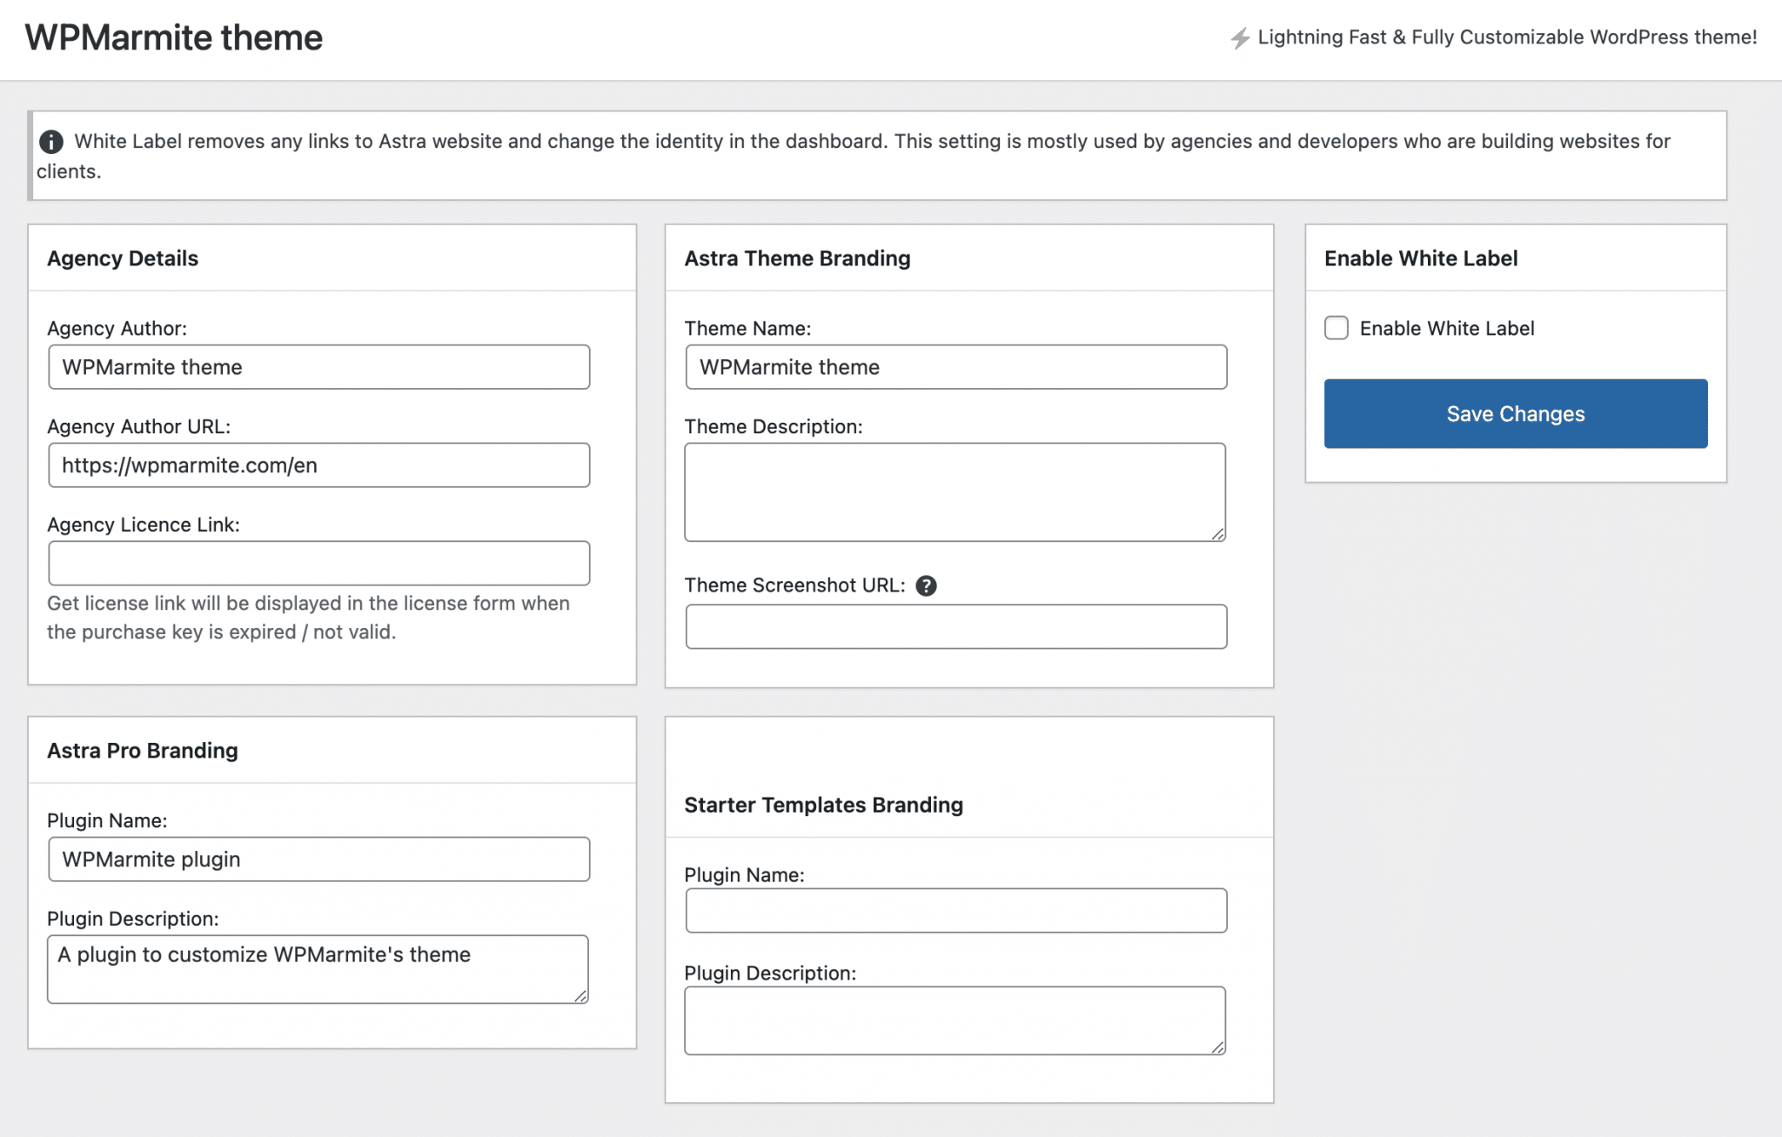Click the 'Plugin Name:' label under Astra Pro Branding
1782x1137 pixels.
107,820
